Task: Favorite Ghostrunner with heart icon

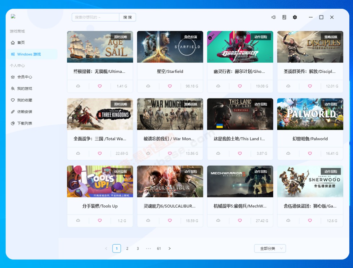Action: (240, 86)
